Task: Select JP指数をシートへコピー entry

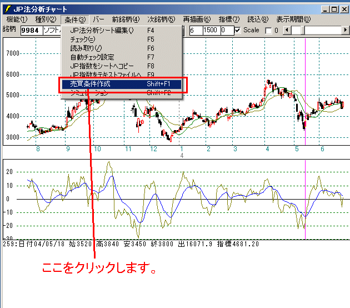Action: pyautogui.click(x=122, y=66)
